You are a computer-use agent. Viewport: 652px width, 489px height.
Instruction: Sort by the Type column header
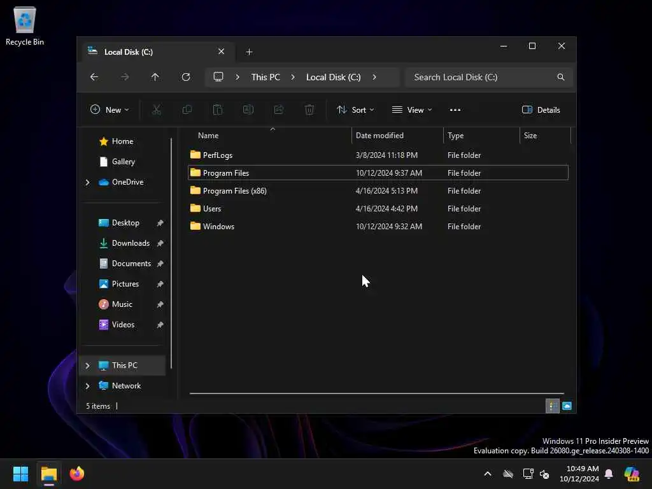(481, 136)
